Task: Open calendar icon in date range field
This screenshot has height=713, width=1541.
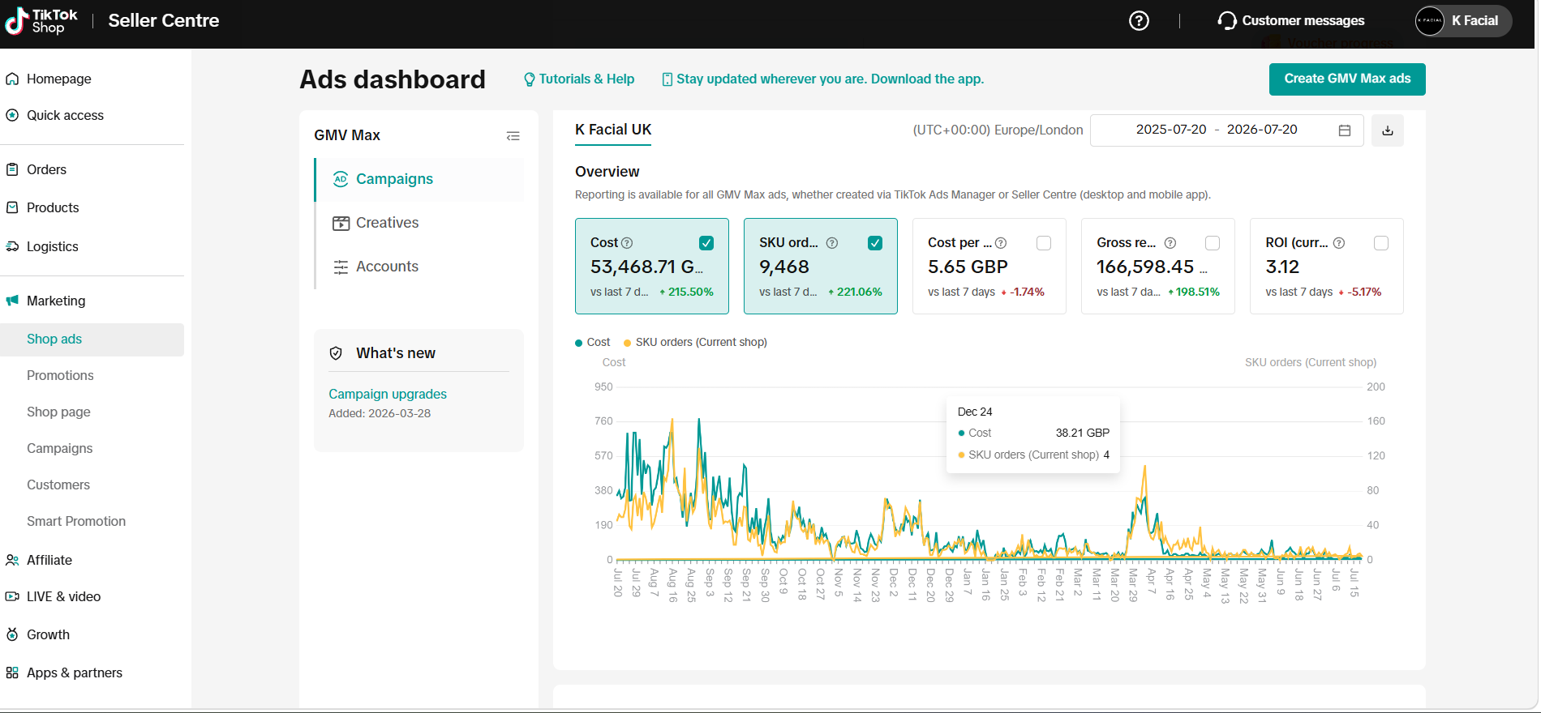Action: coord(1345,130)
